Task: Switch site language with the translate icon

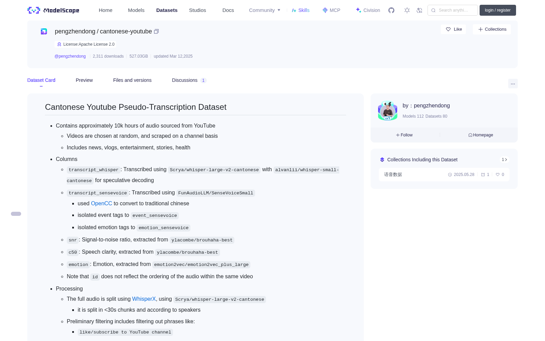Action: point(420,10)
